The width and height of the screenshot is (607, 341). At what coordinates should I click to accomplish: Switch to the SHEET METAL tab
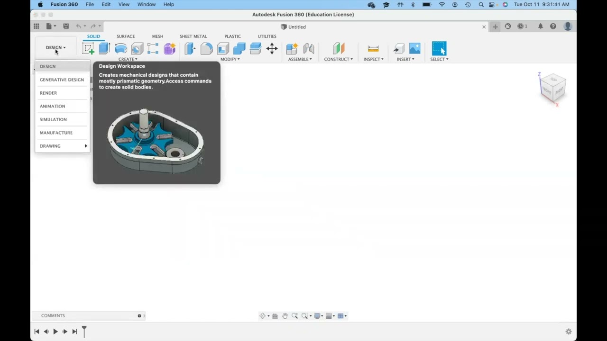193,36
